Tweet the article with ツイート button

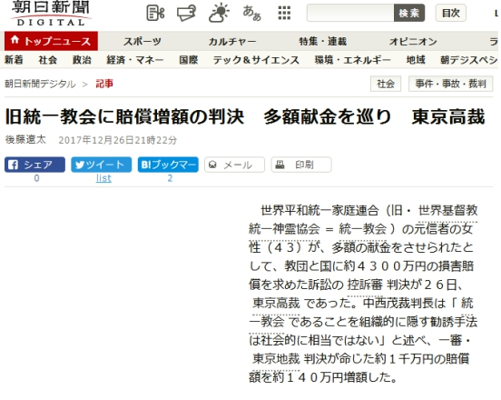point(102,165)
